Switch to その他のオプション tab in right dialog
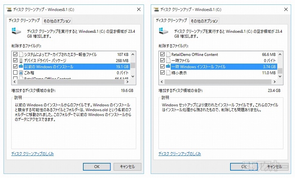 point(204,21)
